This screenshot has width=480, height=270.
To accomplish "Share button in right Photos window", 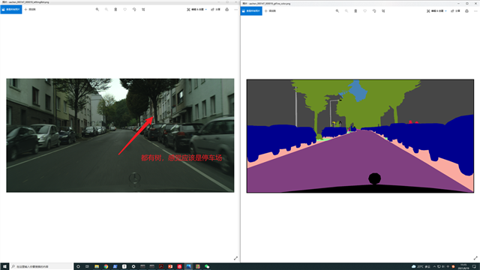I will click(456, 11).
